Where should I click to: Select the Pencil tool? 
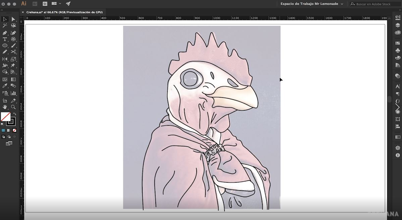pos(5,52)
